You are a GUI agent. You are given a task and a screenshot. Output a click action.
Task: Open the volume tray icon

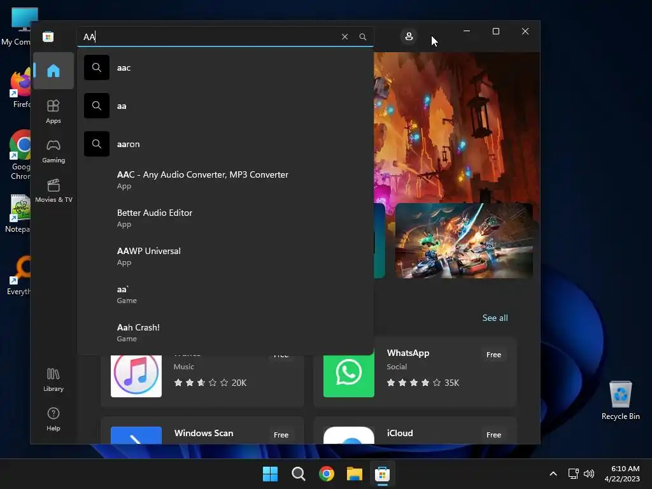tap(589, 474)
